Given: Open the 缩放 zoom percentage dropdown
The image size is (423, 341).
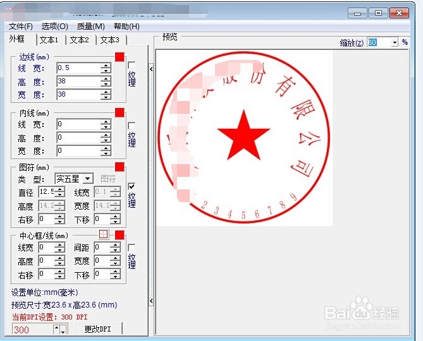Looking at the screenshot, I should [395, 42].
